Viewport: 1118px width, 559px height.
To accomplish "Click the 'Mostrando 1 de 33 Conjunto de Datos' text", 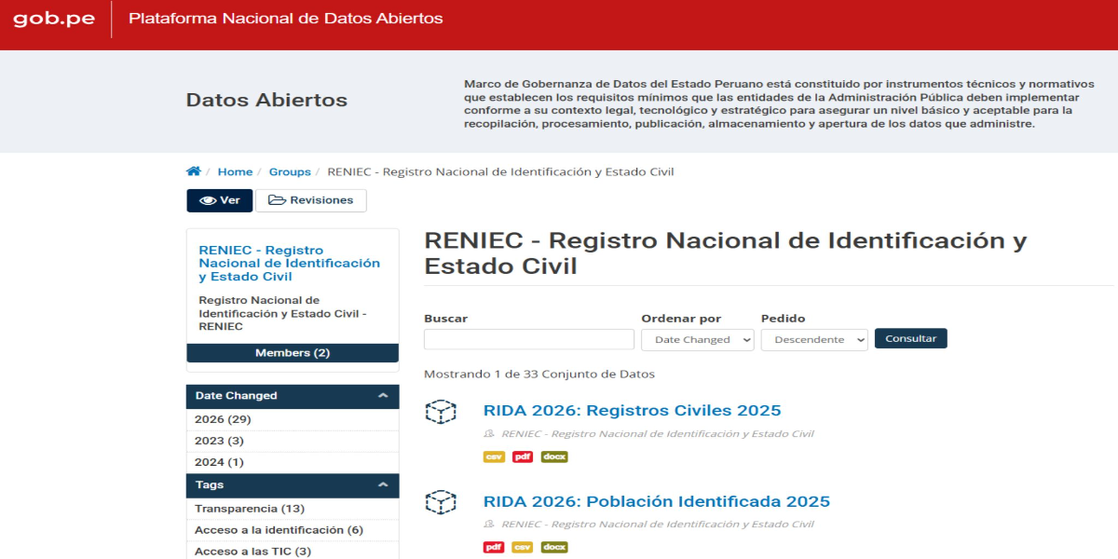I will tap(539, 375).
